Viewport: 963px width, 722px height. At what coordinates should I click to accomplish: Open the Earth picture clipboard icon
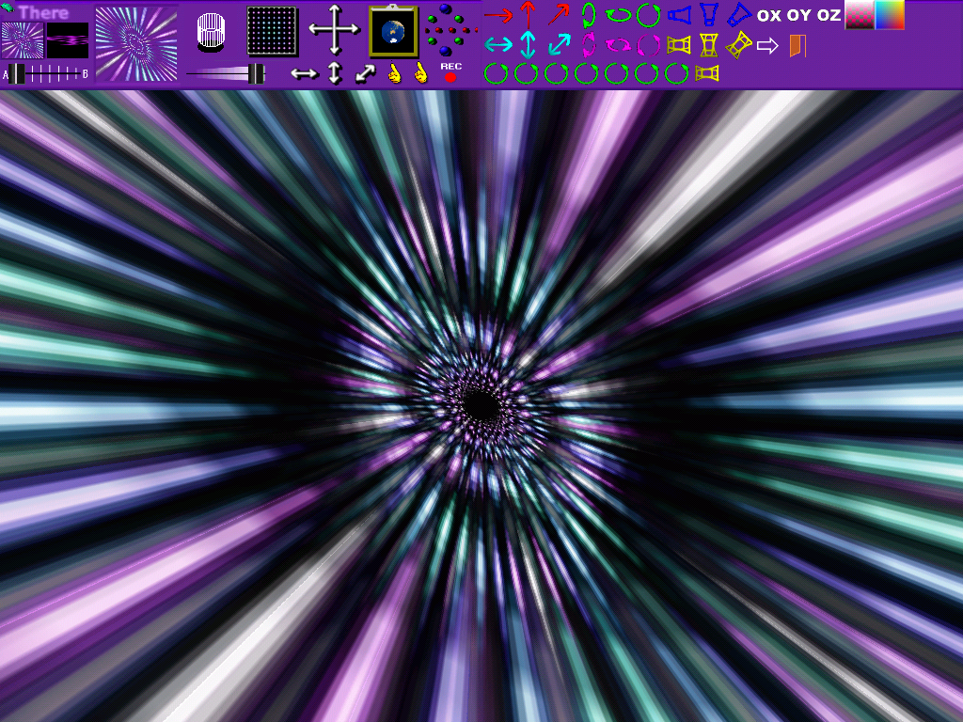coord(393,31)
